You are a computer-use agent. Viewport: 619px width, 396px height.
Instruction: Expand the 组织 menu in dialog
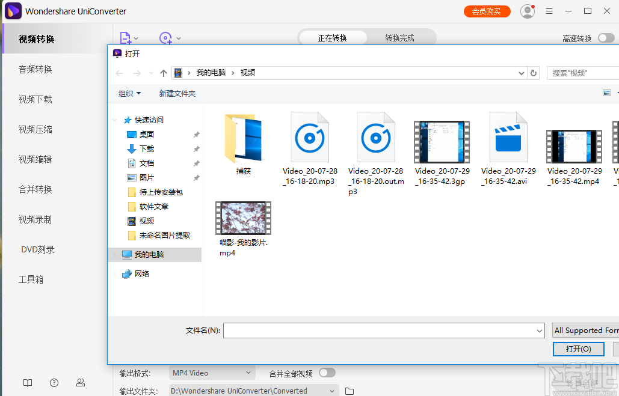(x=129, y=93)
